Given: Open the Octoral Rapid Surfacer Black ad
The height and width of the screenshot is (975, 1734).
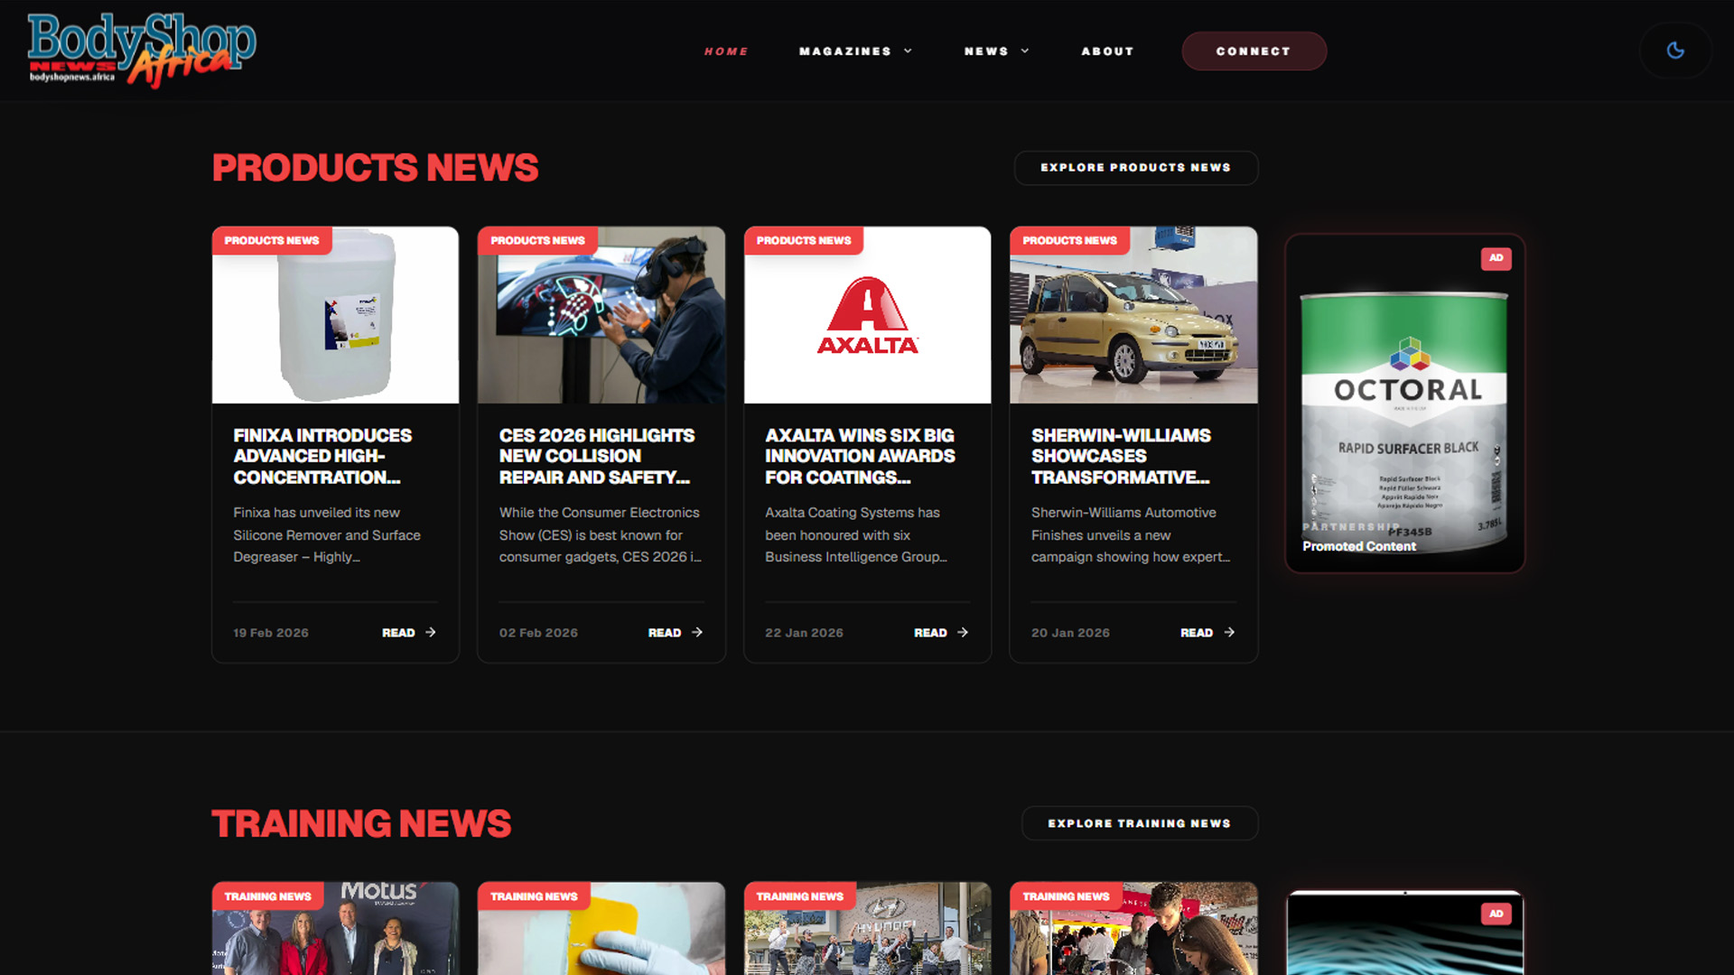Looking at the screenshot, I should [1405, 404].
